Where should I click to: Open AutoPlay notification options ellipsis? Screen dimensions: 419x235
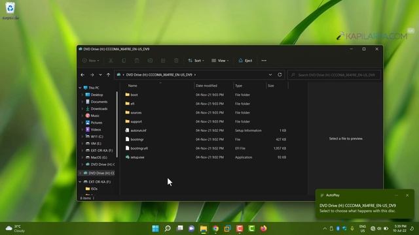pos(397,195)
